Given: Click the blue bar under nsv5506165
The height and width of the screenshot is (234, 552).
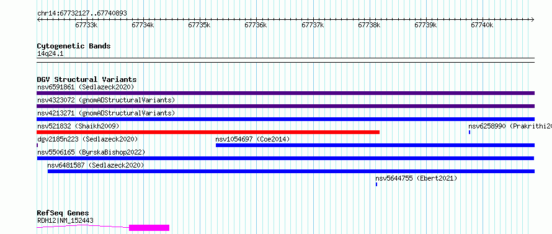Looking at the screenshot, I should 285,158.
